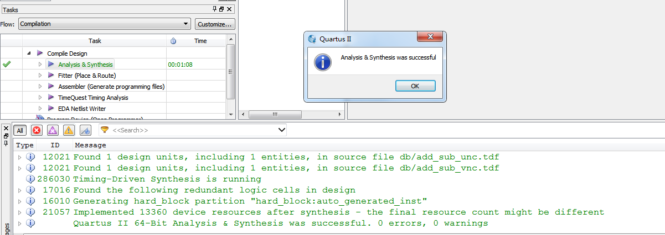This screenshot has width=665, height=235.
Task: Select the TimeQuest Timing Analysis task
Action: (x=93, y=98)
